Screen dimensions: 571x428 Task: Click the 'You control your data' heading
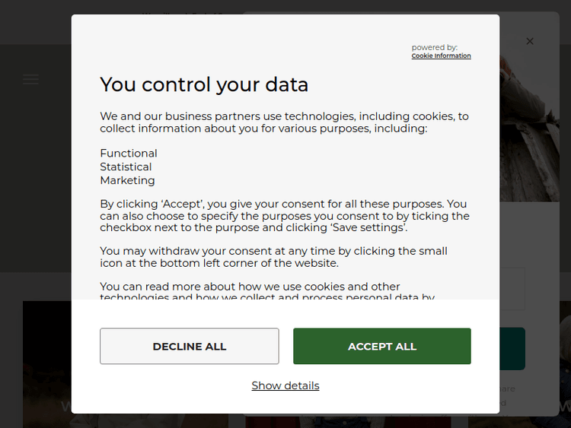(204, 84)
